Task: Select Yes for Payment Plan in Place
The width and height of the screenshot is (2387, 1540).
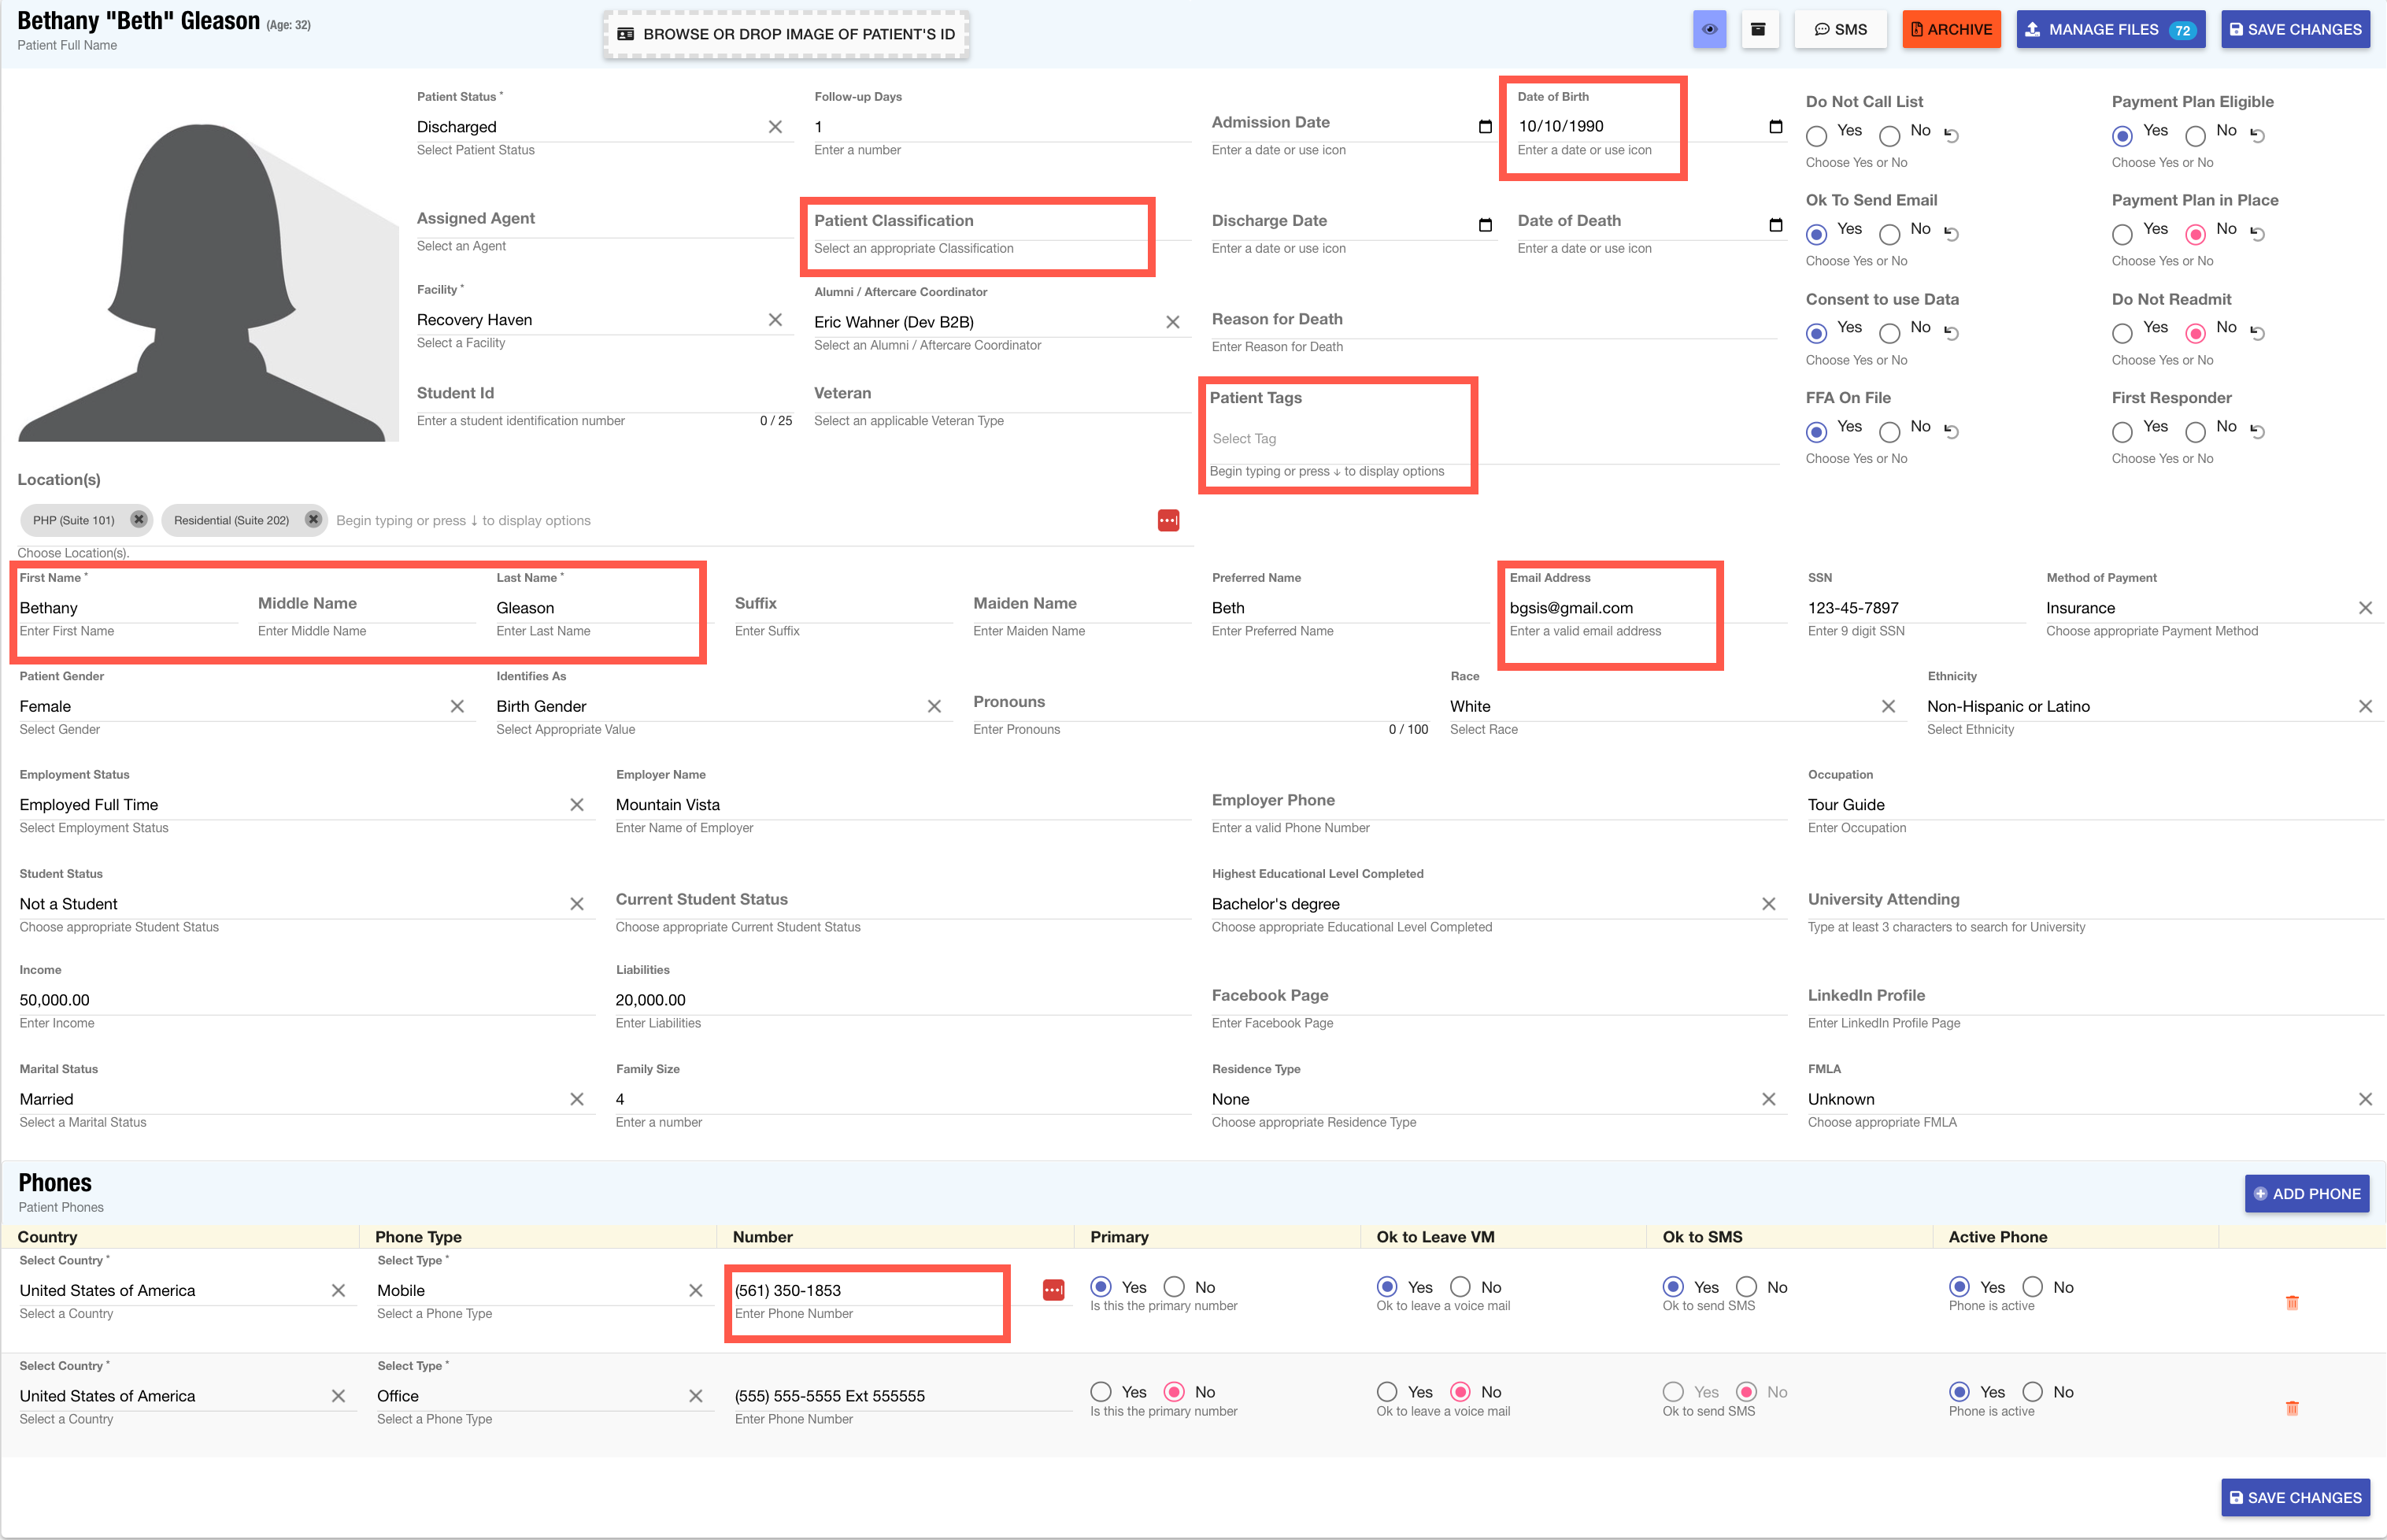Action: pos(2123,234)
